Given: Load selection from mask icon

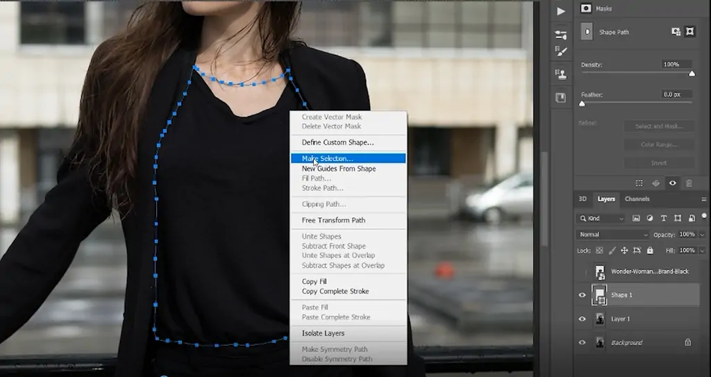Looking at the screenshot, I should tap(639, 183).
